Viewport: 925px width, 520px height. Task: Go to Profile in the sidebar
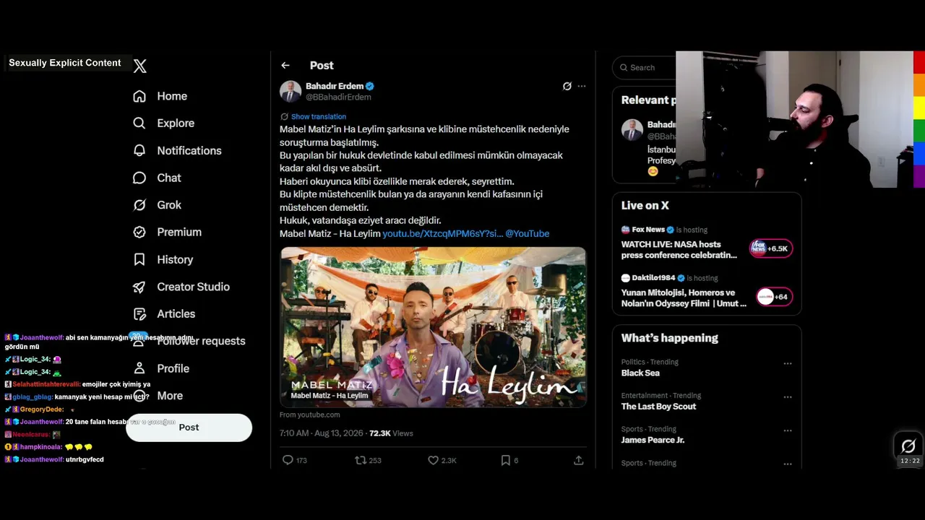(x=163, y=368)
